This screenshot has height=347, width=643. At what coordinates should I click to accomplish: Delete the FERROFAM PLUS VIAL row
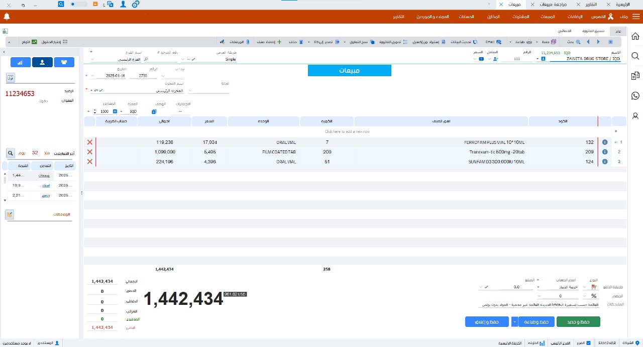click(90, 142)
